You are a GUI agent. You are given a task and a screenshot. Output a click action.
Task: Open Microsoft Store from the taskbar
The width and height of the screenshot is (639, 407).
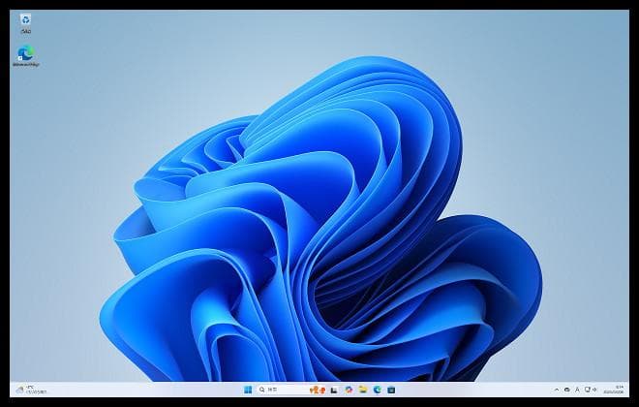coord(391,389)
